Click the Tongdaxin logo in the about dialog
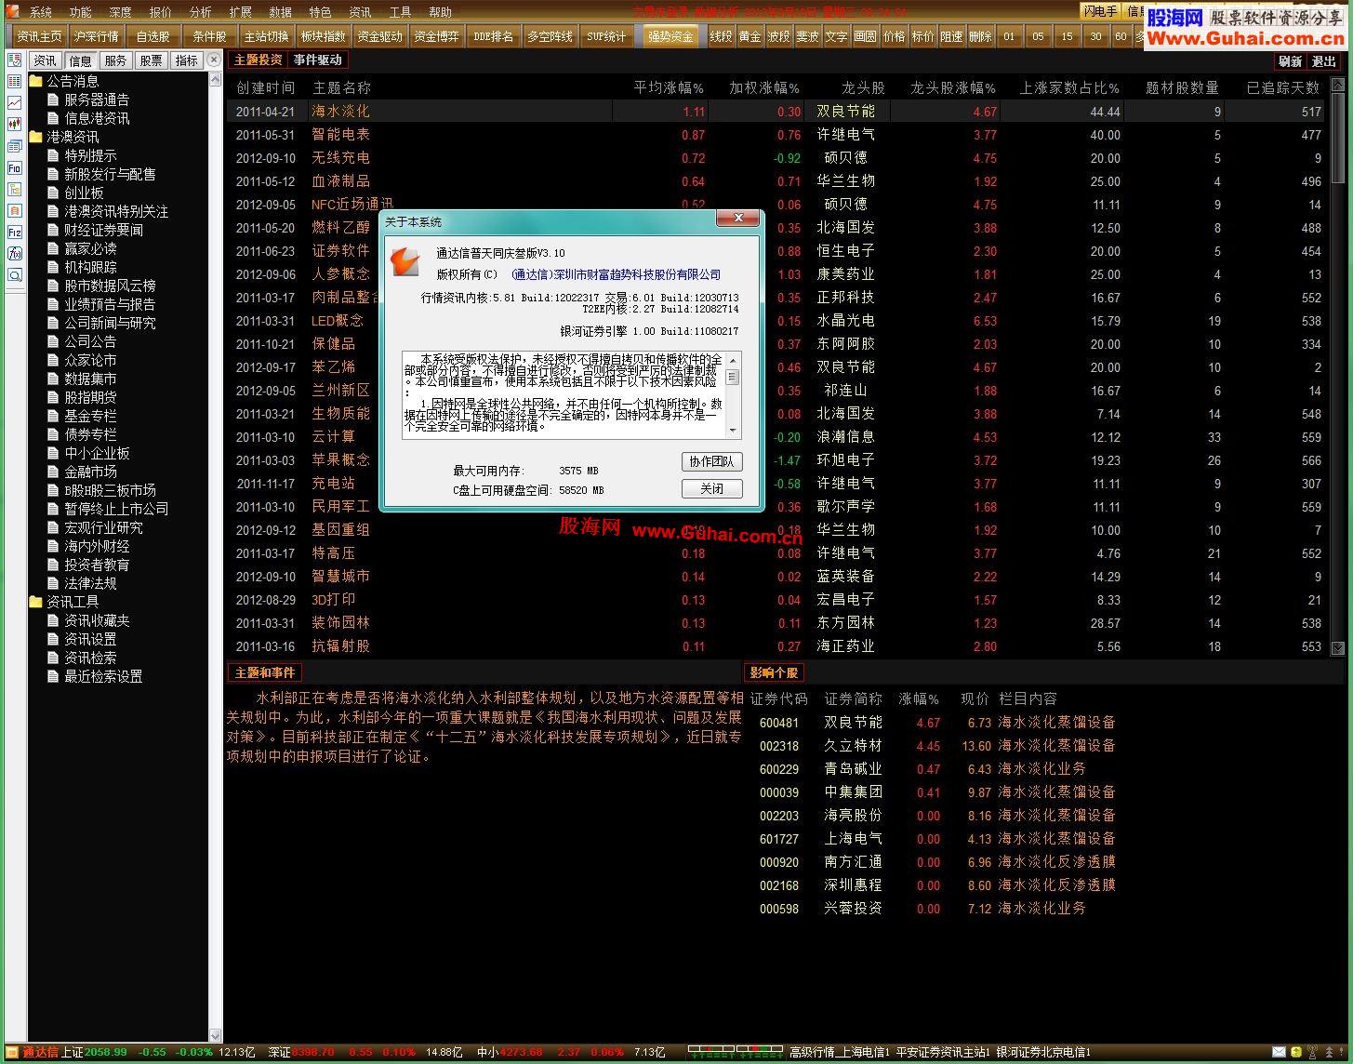1353x1064 pixels. coord(405,261)
